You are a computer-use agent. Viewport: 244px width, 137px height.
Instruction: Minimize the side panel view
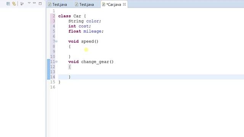(34, 3)
